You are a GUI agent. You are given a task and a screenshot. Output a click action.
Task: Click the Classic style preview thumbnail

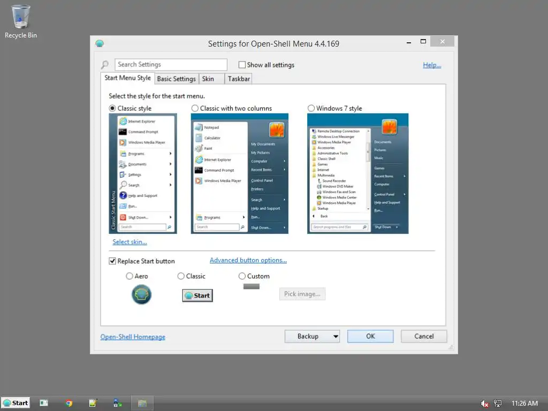point(143,173)
